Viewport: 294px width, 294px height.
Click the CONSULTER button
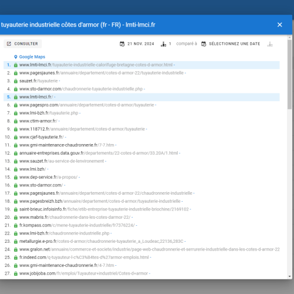coord(22,44)
